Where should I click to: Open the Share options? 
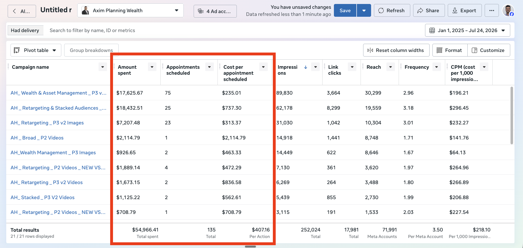[429, 11]
